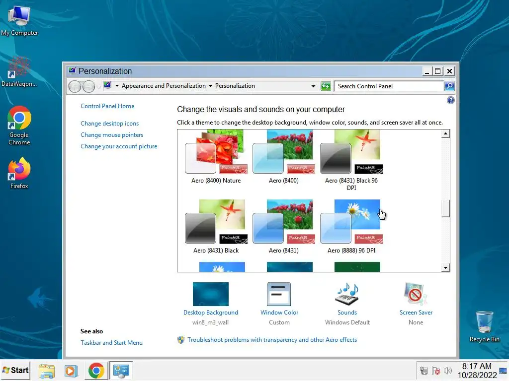
Task: Open Desktop Background settings
Action: click(x=211, y=304)
